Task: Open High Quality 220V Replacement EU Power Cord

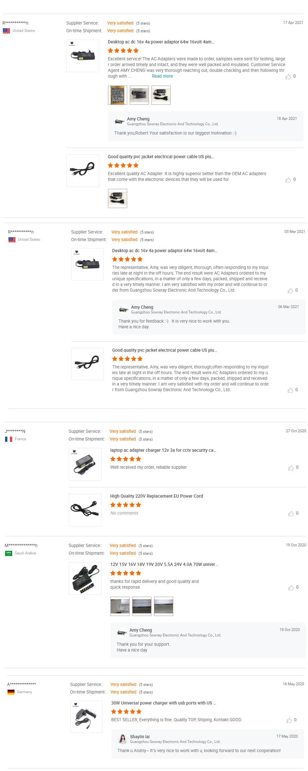Action: (x=156, y=496)
